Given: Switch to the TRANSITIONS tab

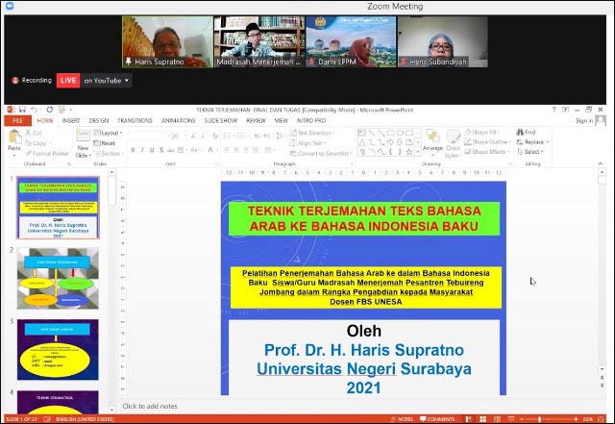Looking at the screenshot, I should pos(135,120).
